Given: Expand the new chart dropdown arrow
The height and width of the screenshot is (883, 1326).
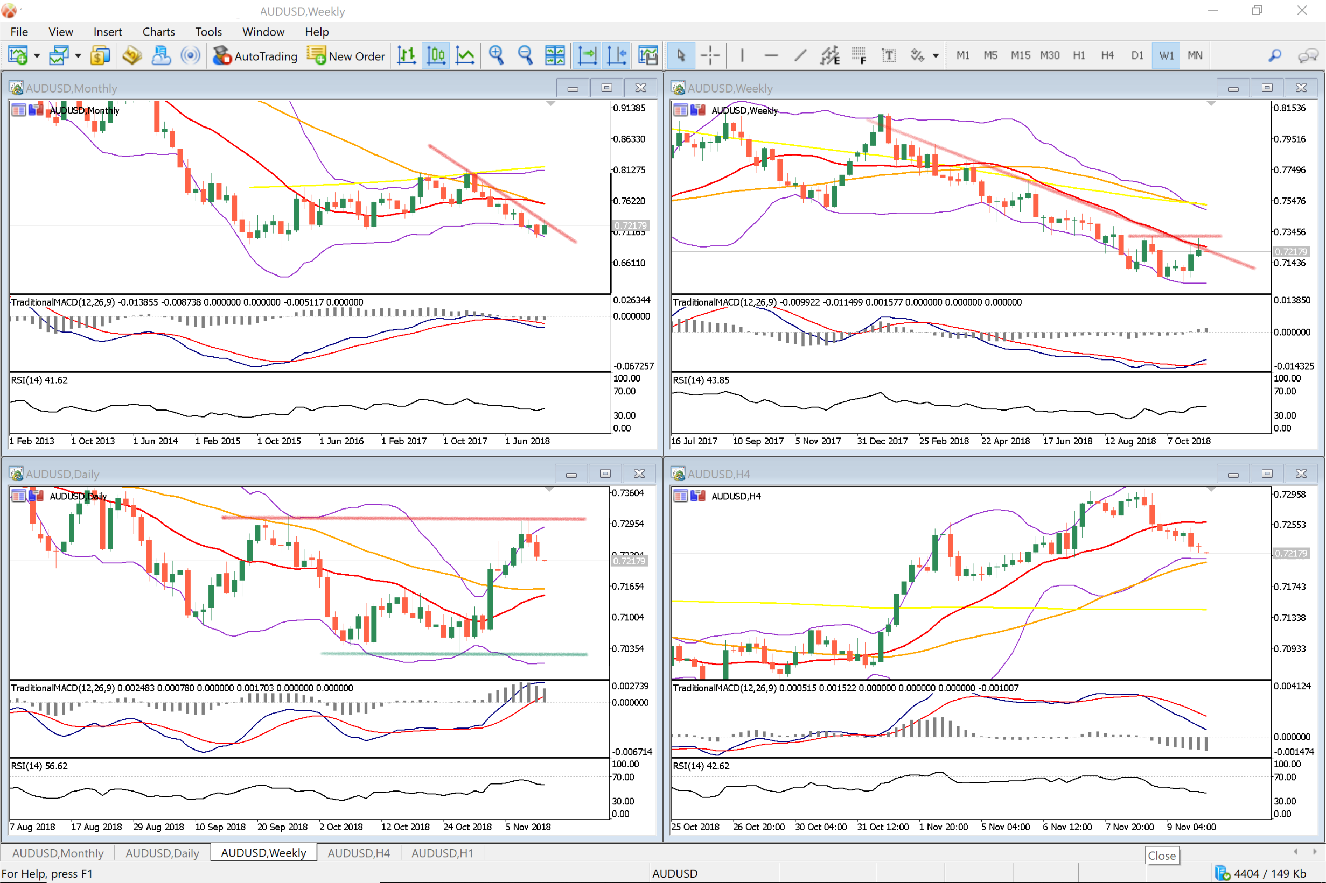Looking at the screenshot, I should coord(37,55).
